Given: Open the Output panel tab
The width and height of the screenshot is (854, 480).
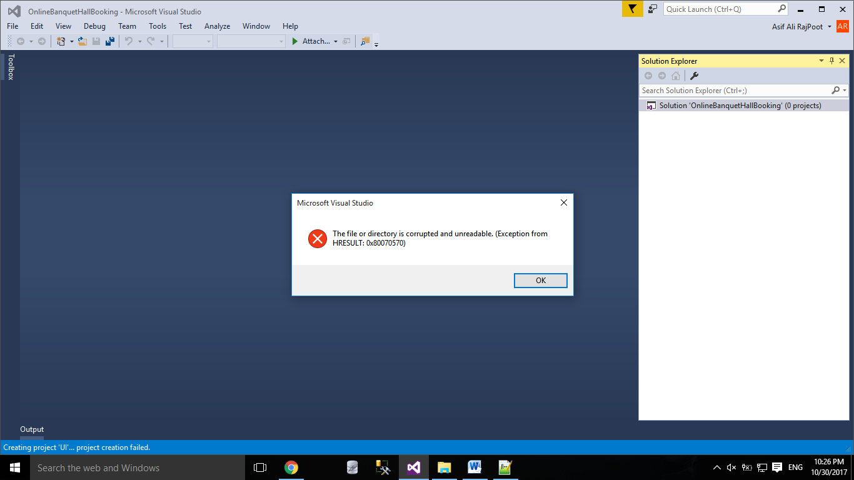Looking at the screenshot, I should [x=32, y=429].
